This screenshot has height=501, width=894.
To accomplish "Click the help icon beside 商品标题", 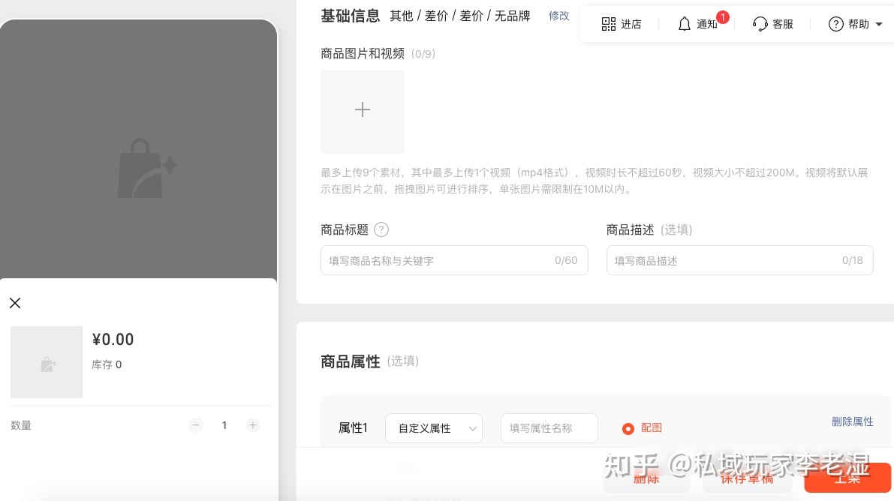I will tap(381, 229).
